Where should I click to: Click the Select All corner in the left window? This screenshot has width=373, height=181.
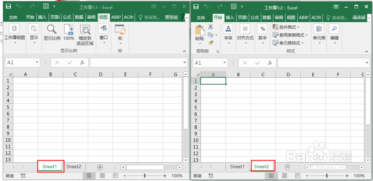click(x=9, y=74)
